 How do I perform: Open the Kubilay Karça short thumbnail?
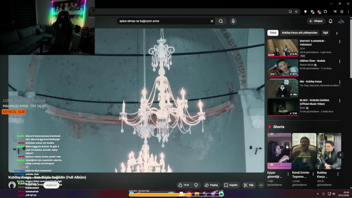tap(329, 151)
